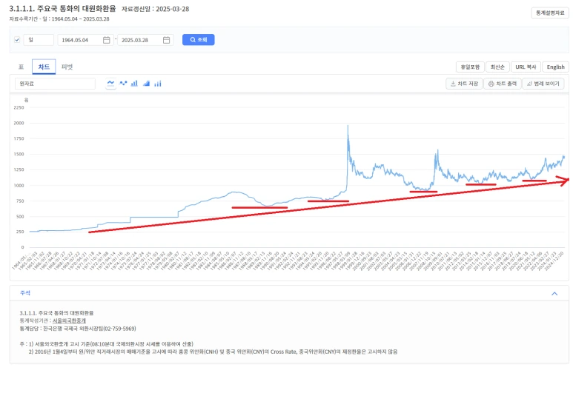
Task: Toggle the 일 period checkbox
Action: (x=17, y=40)
